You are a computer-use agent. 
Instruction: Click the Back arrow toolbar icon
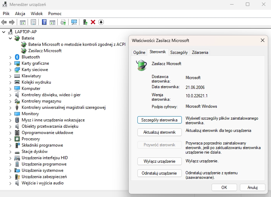pyautogui.click(x=4, y=22)
